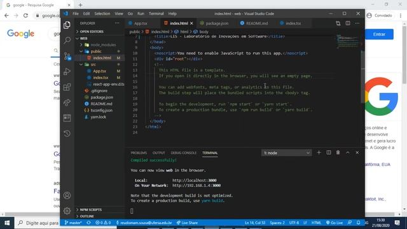Click synchronize changes icon in status bar
407x229 pixels.
coord(88,223)
